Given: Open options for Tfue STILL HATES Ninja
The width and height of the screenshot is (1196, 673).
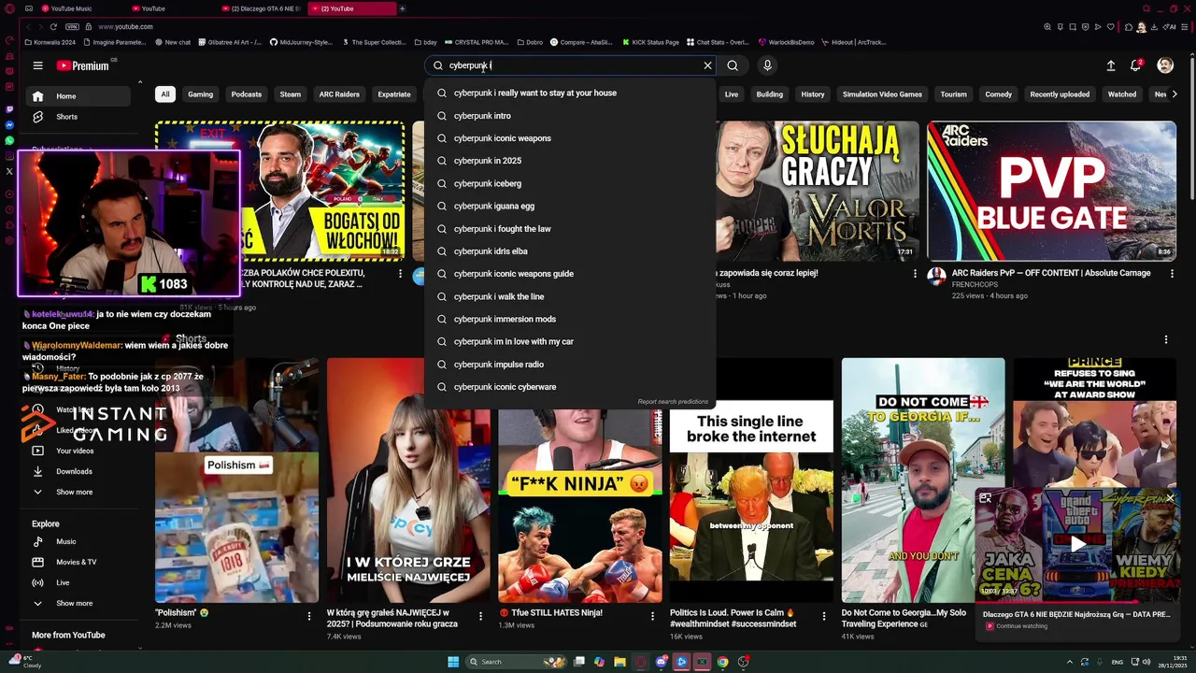Looking at the screenshot, I should (x=652, y=616).
